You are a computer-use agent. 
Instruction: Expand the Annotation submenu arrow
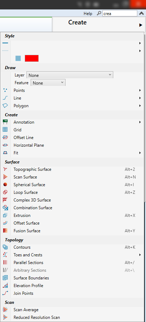pos(140,122)
